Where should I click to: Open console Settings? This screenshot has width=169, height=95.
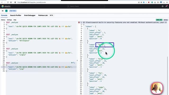pos(10,20)
